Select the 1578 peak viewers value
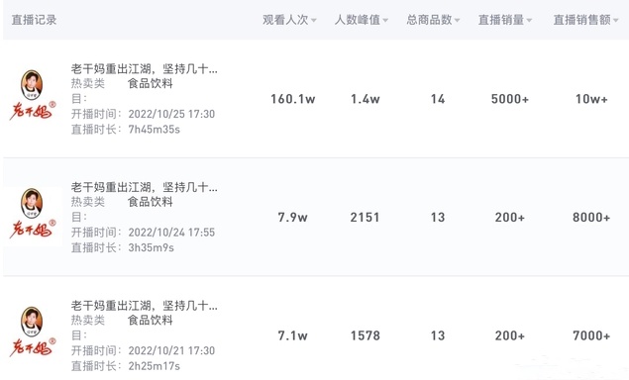The height and width of the screenshot is (380, 629). pos(366,335)
